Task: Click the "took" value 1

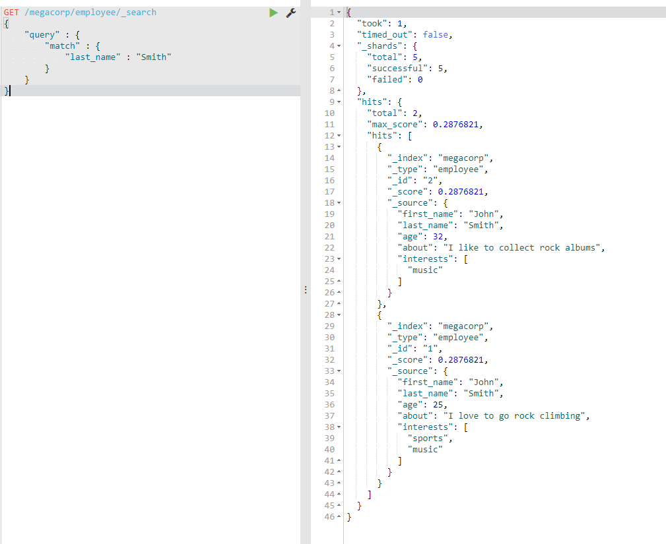Action: (400, 23)
